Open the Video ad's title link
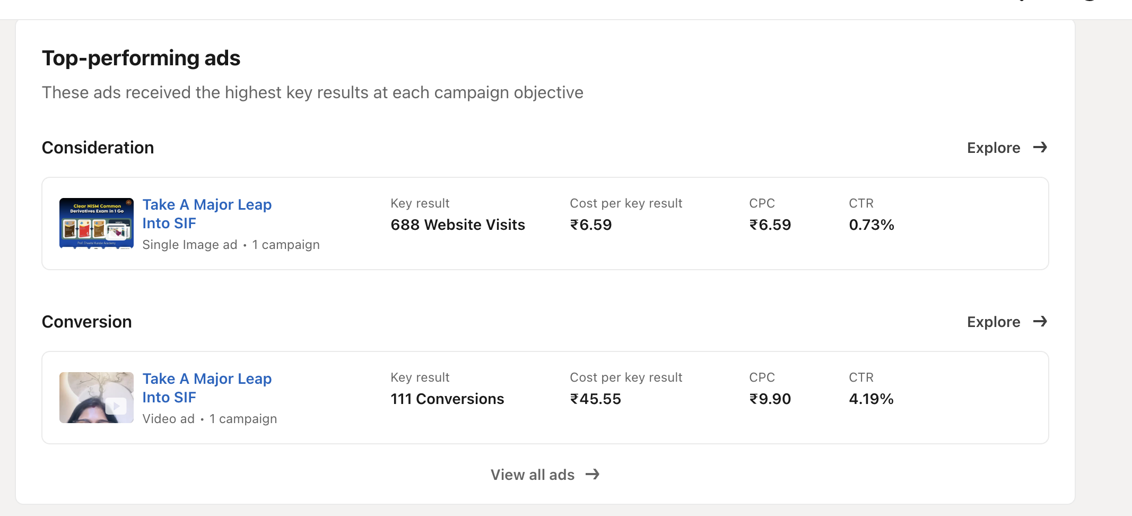 click(207, 388)
